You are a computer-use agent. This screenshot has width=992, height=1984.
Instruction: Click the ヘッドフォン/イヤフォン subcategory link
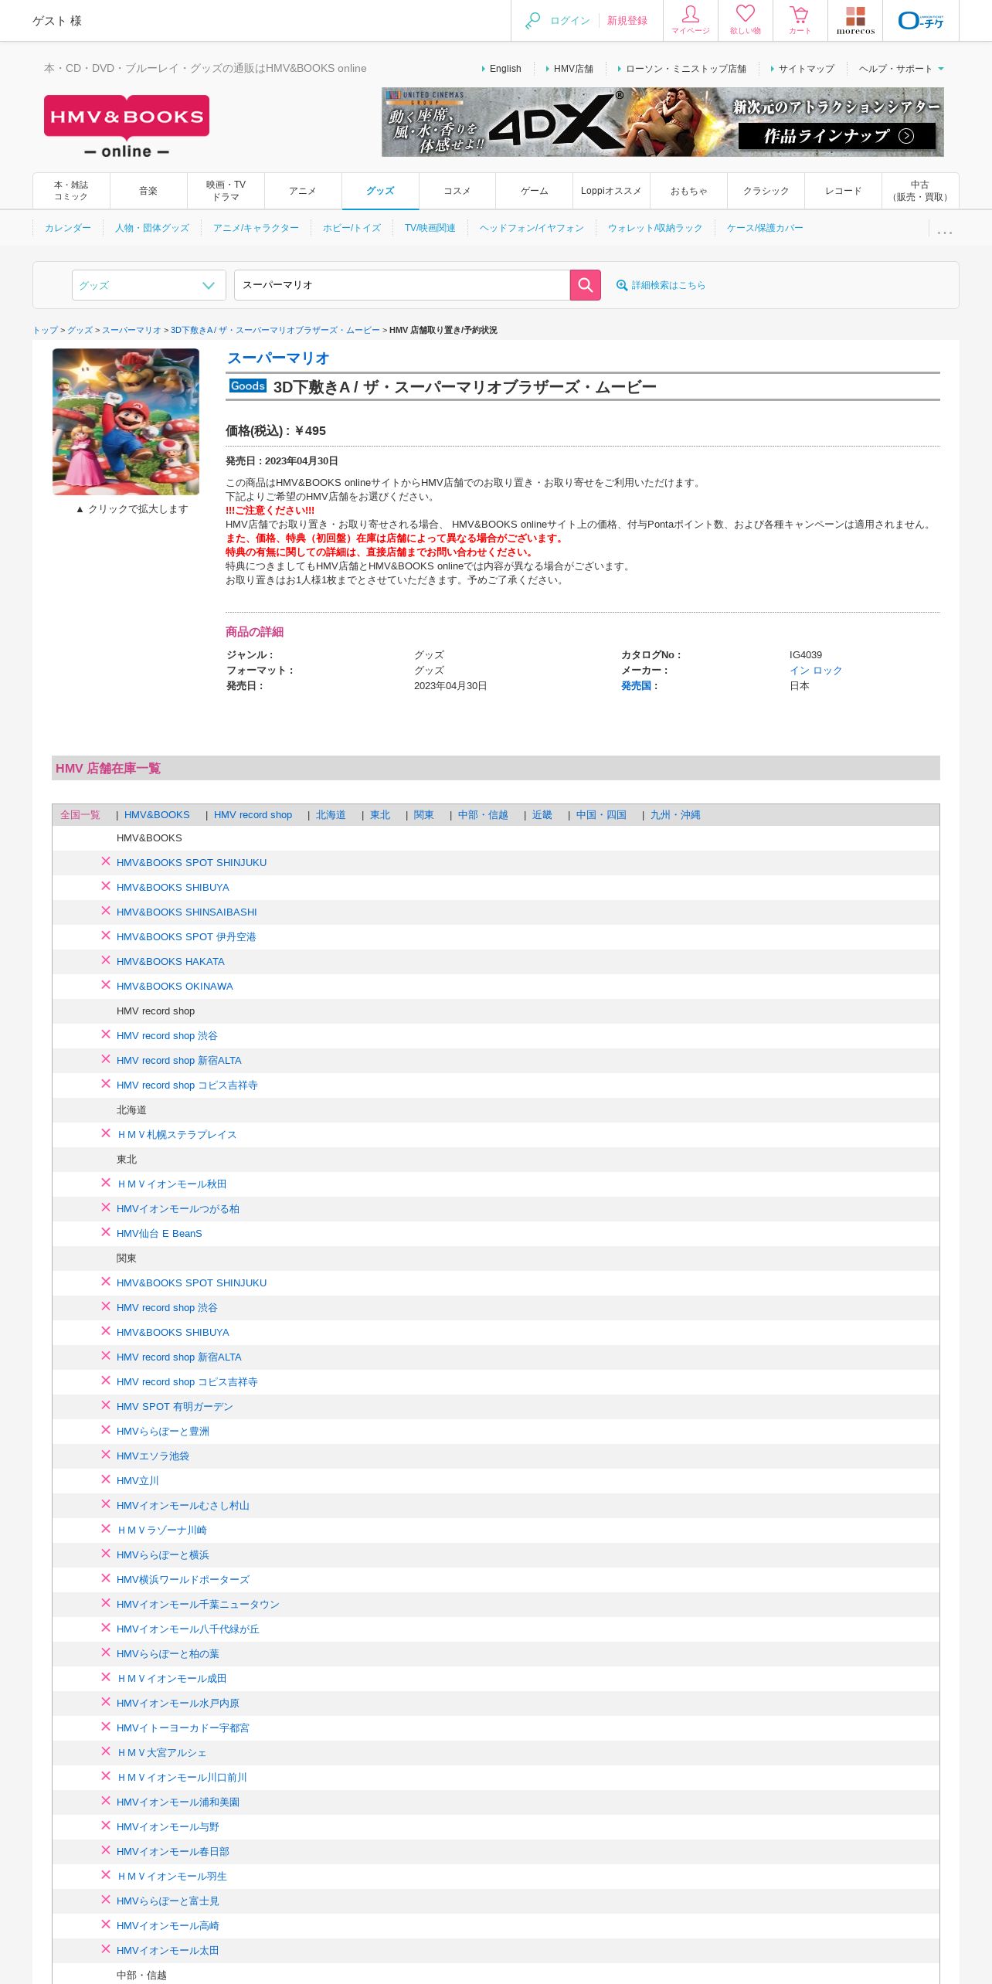532,228
